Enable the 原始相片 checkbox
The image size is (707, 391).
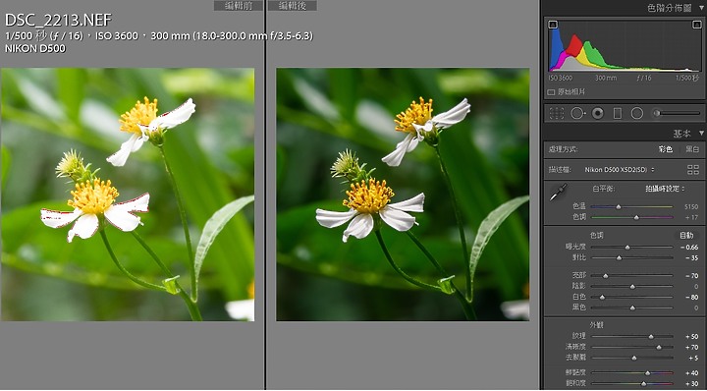(551, 92)
